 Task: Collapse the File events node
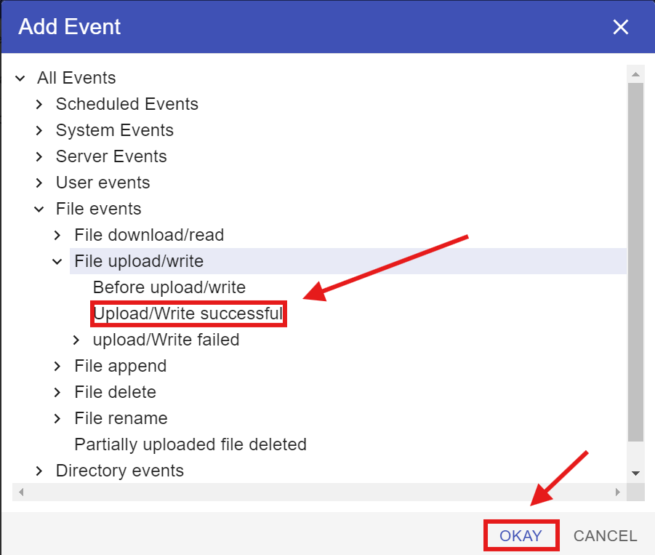point(39,209)
